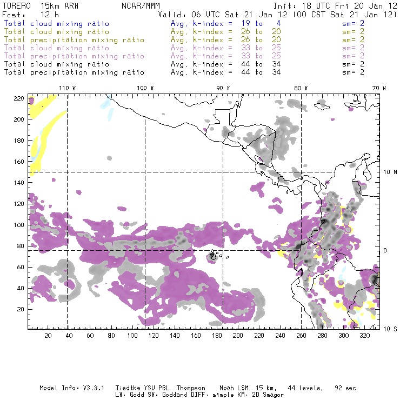Click the 'Noah LSM' label
Image resolution: width=400 pixels, height=400 pixels.
(234, 388)
